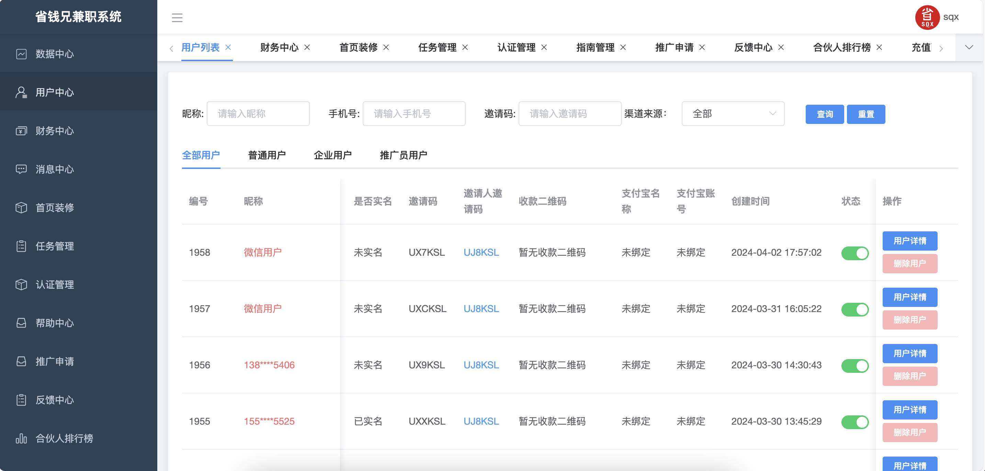Image resolution: width=985 pixels, height=471 pixels.
Task: Open the 认证管理 top tab
Action: [516, 47]
